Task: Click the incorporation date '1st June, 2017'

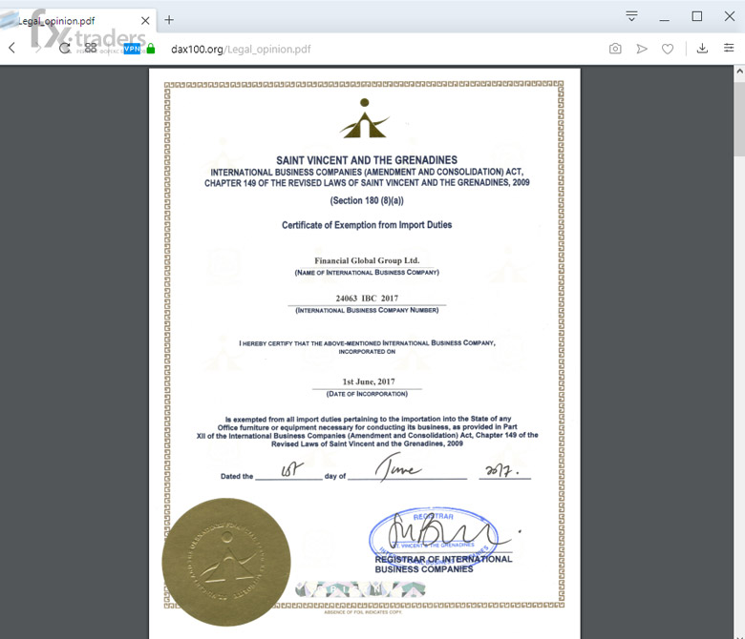Action: click(369, 381)
